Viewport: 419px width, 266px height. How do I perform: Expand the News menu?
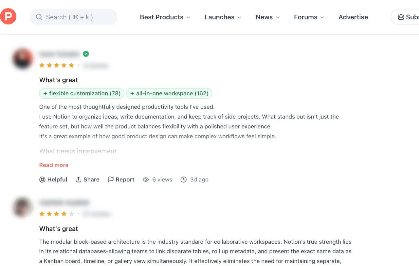coord(268,17)
